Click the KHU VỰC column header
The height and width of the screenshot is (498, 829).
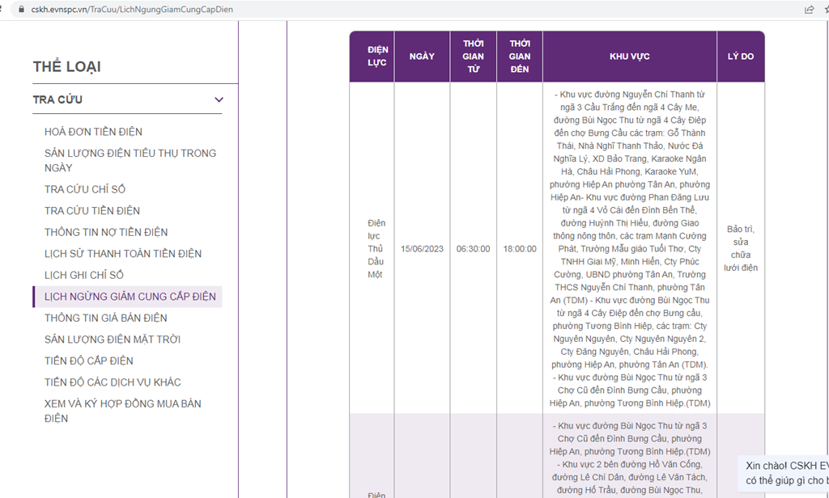[x=629, y=56]
